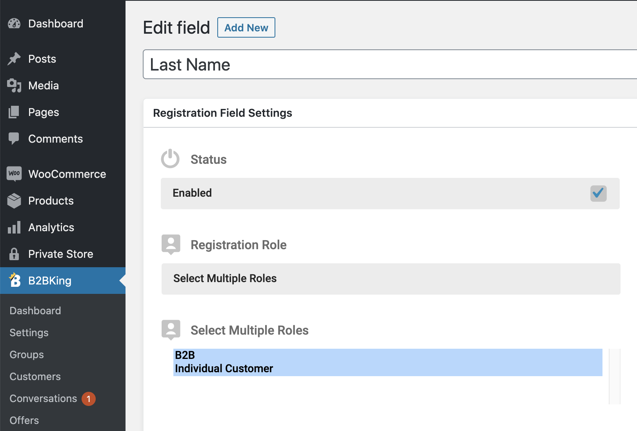Screen dimensions: 637x431
Task: Click the B2BKing logo icon
Action: click(15, 280)
